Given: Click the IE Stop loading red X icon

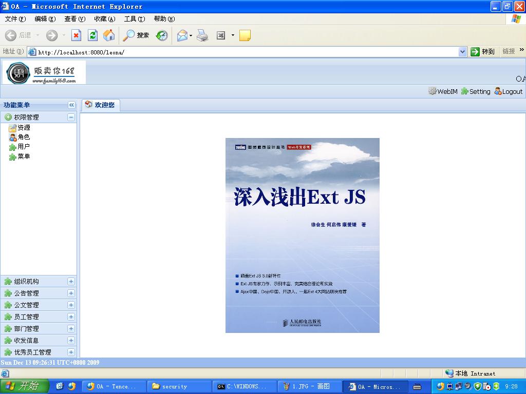Looking at the screenshot, I should point(76,35).
